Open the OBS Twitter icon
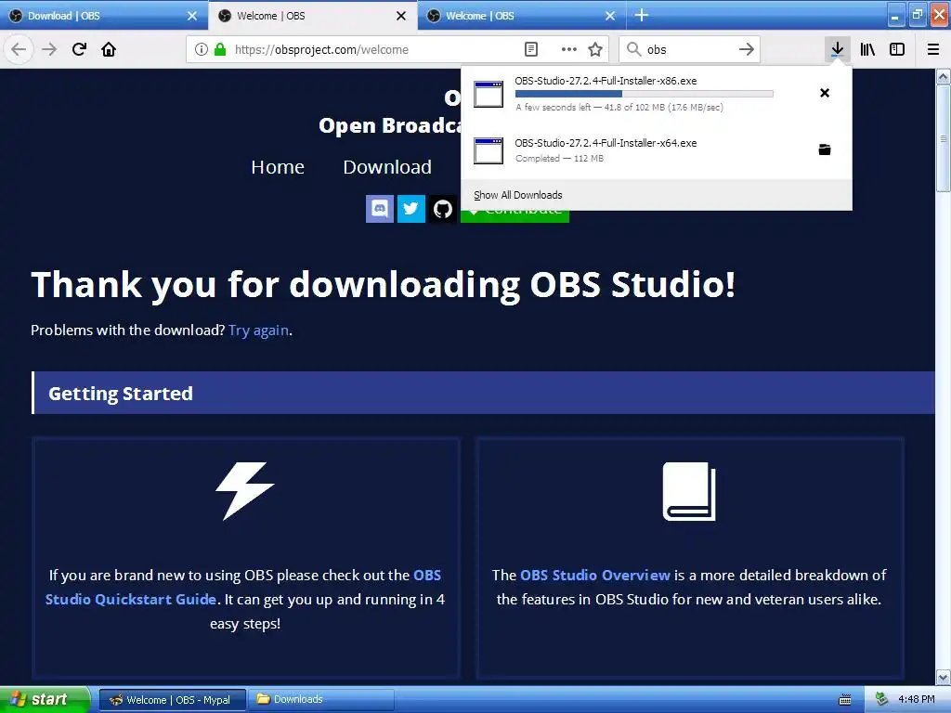The width and height of the screenshot is (951, 713). pos(411,209)
